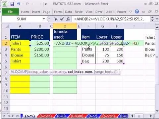Confirm formula with the checkmark icon
The height and width of the screenshot is (119, 159).
click(x=62, y=19)
